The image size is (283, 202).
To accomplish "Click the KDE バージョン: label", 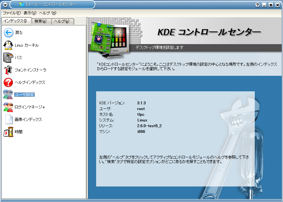I will coord(112,103).
